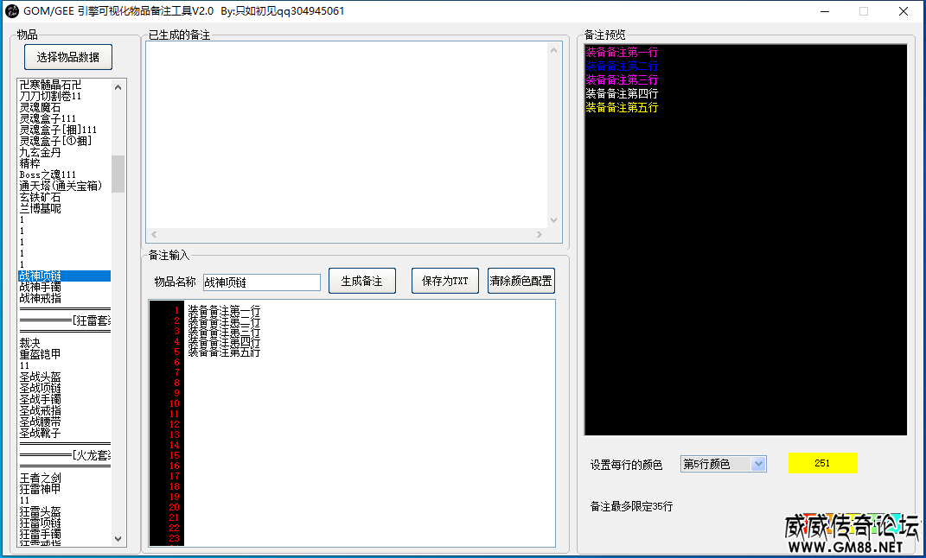Viewport: 926px width, 558px height.
Task: Click inside the 已生成的备注 text area
Action: pyautogui.click(x=348, y=135)
